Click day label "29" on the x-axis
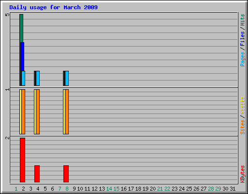The image size is (248, 194). click(218, 189)
